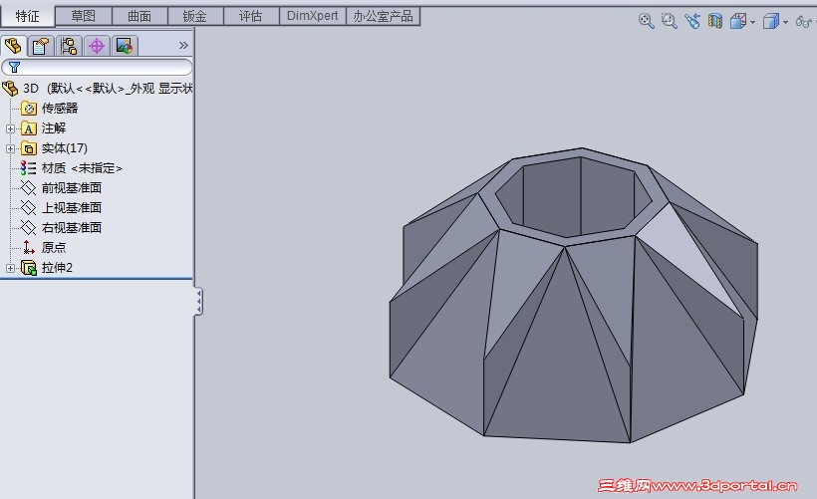Open the View Orientation dropdown arrow

(x=753, y=22)
